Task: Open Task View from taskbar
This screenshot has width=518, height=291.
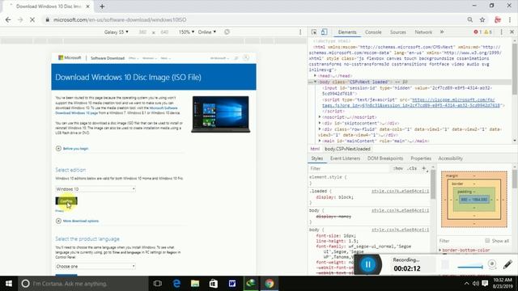Action: pos(158,284)
